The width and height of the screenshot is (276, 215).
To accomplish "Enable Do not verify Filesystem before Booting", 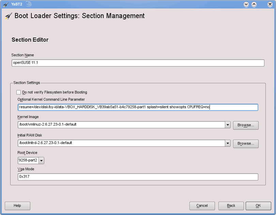I will pos(18,92).
